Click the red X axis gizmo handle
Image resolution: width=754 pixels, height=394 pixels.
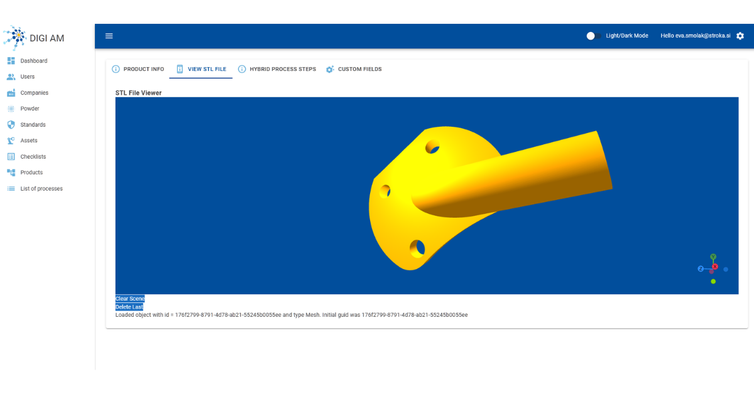(x=715, y=267)
